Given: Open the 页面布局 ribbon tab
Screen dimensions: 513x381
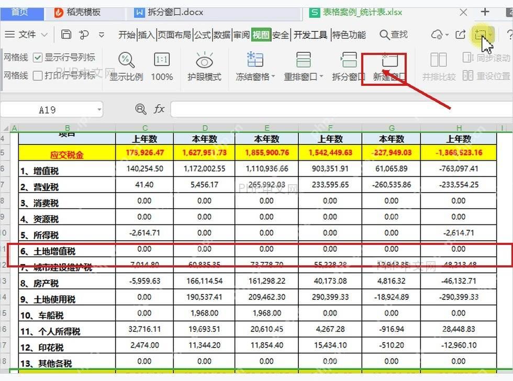Looking at the screenshot, I should [174, 35].
